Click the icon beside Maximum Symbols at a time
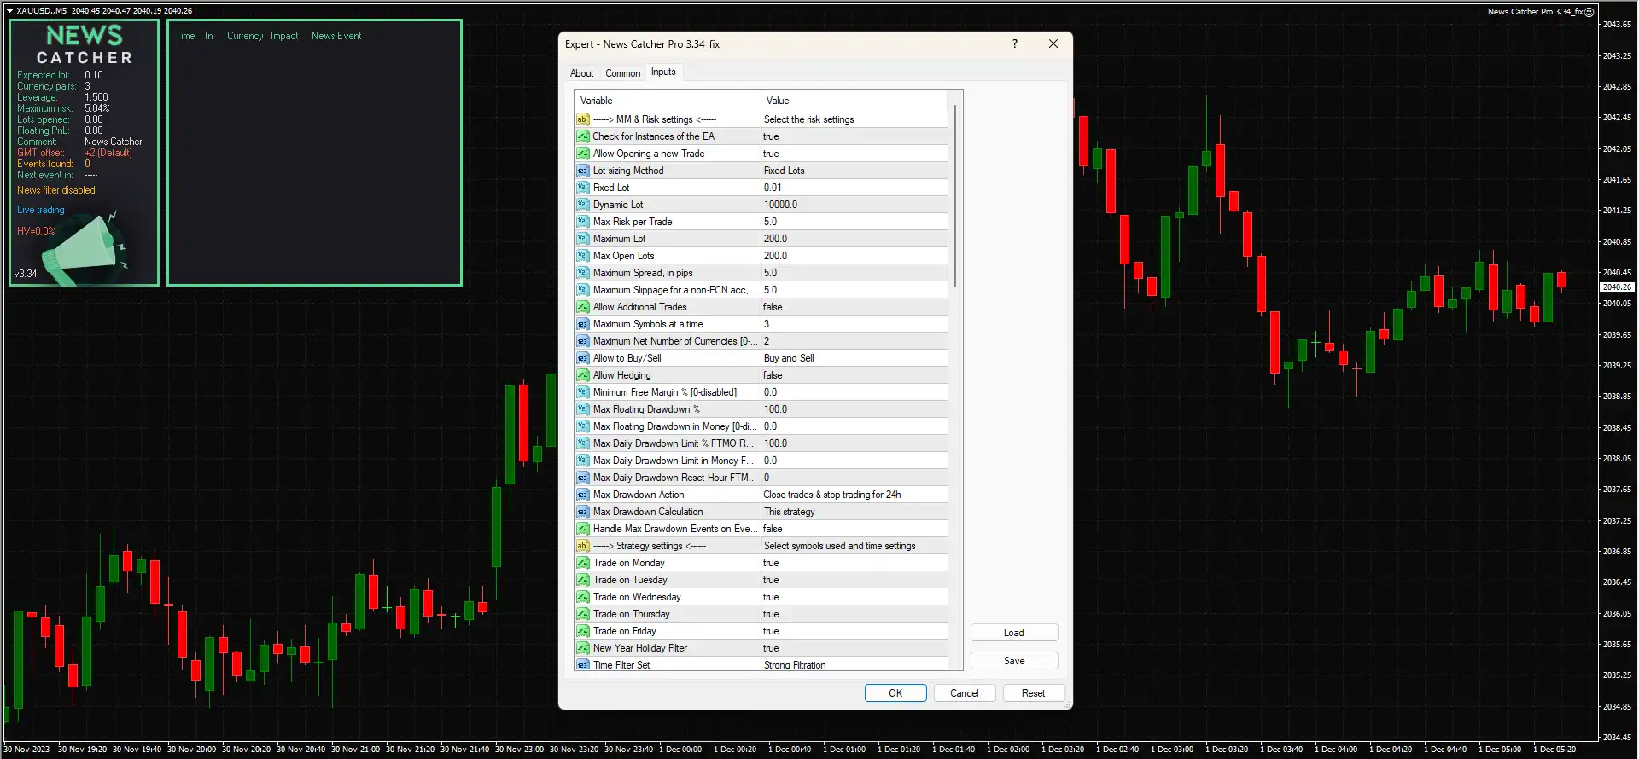 (x=583, y=324)
